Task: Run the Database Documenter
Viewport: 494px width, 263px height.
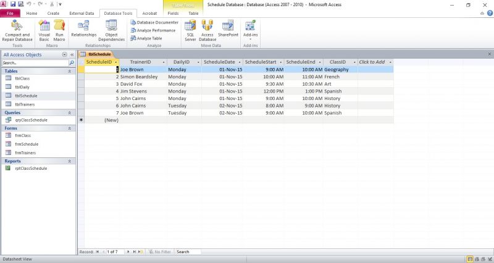Action: (154, 22)
